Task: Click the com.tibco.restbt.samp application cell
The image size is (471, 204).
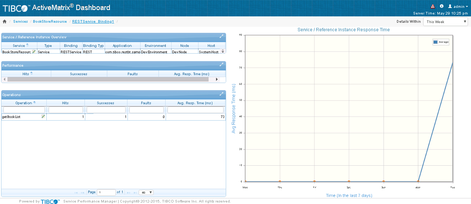Action: click(123, 52)
